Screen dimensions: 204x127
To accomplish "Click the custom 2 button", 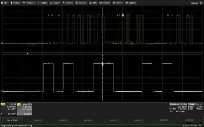I will 38,120.
